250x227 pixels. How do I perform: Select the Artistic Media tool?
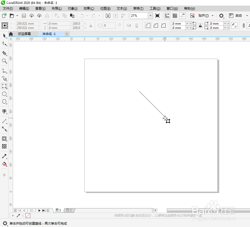point(4,79)
